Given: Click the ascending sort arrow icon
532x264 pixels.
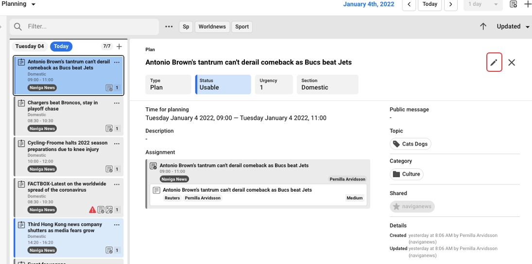Looking at the screenshot, I should click(x=483, y=27).
